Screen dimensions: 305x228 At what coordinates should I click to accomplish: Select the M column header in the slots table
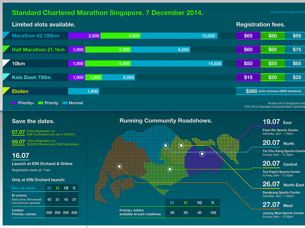[x=49, y=188]
